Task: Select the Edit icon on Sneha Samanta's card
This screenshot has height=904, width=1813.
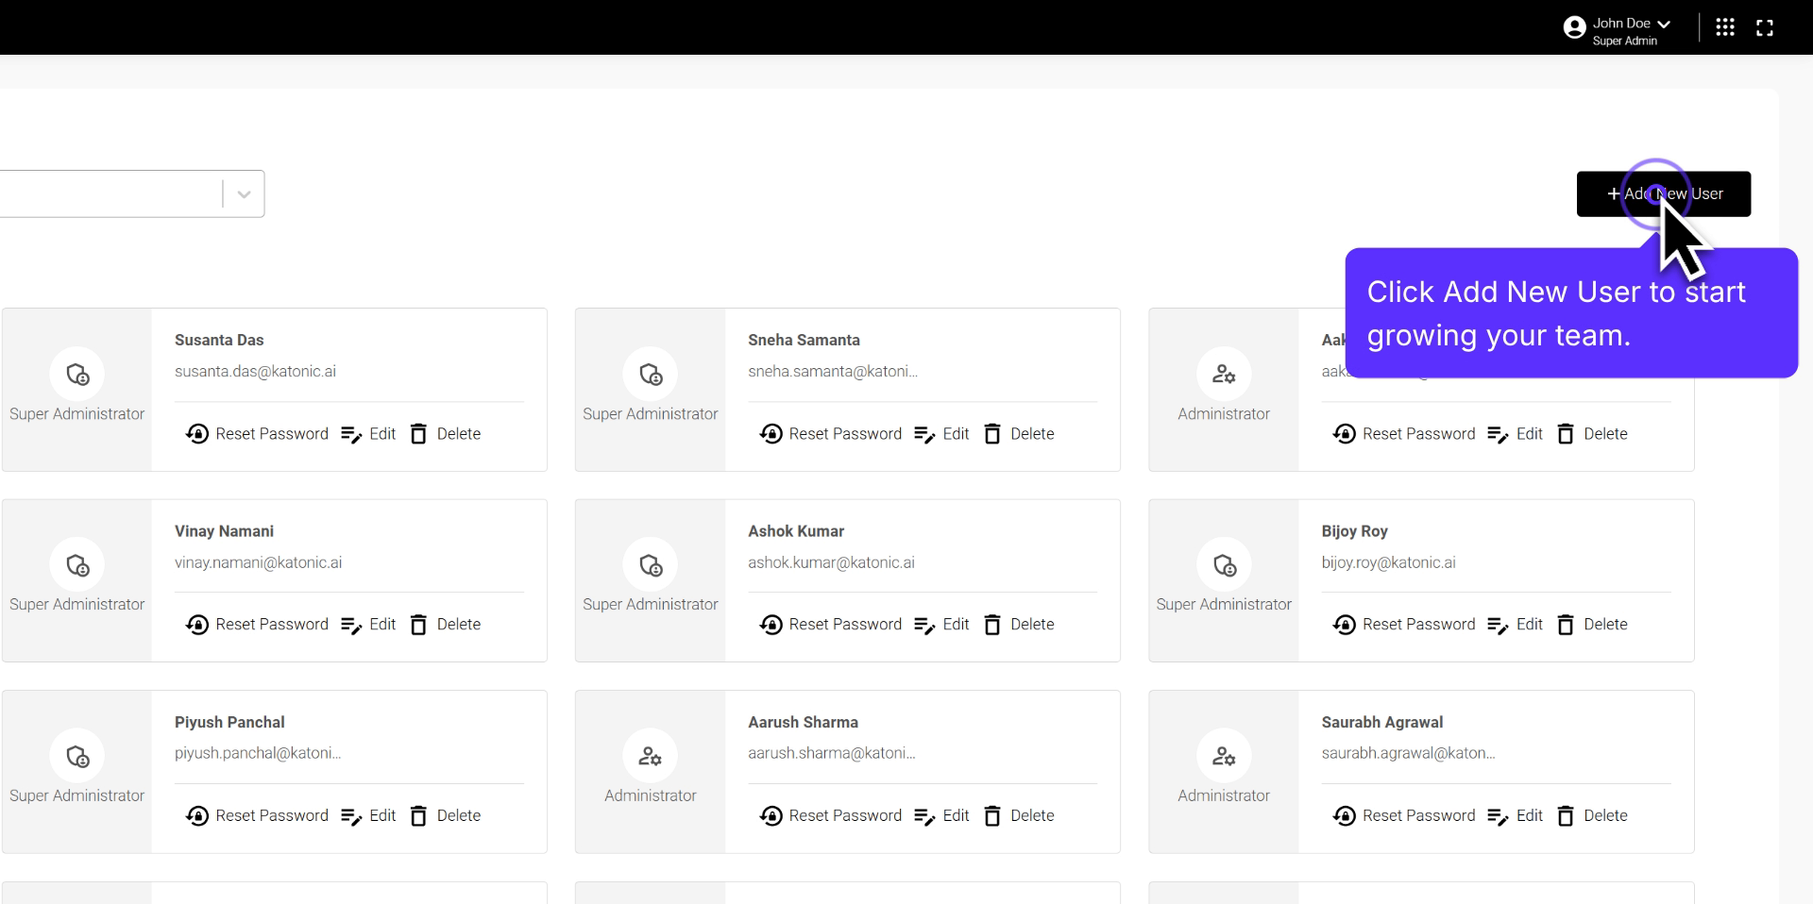Action: 925,434
